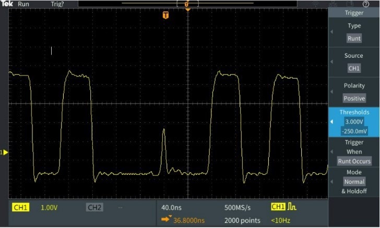Click the dimmed network connection icon
This screenshot has width=380, height=228.
pos(332,4)
